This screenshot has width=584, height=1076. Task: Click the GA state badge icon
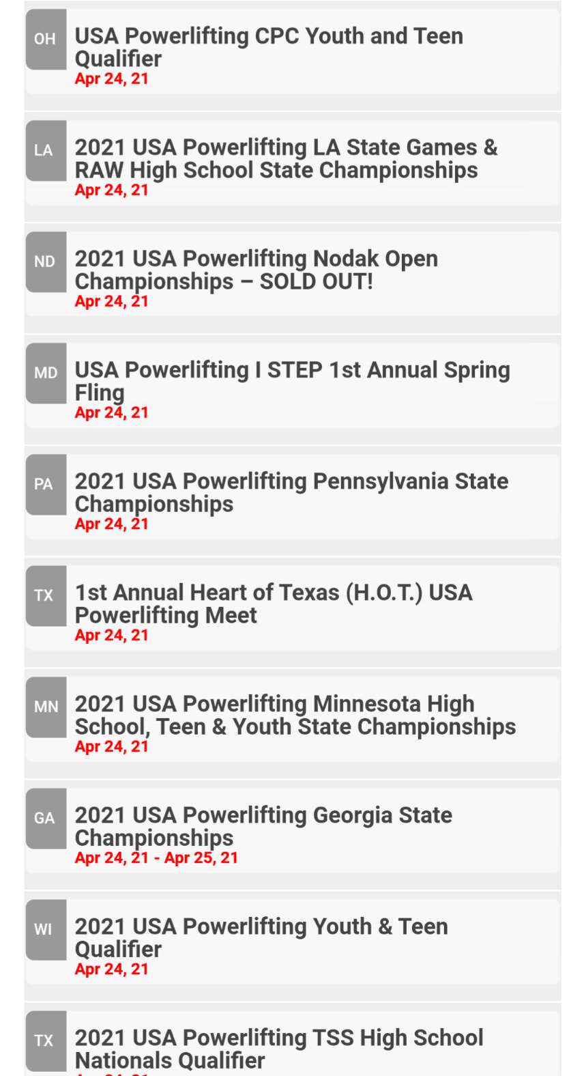point(46,818)
